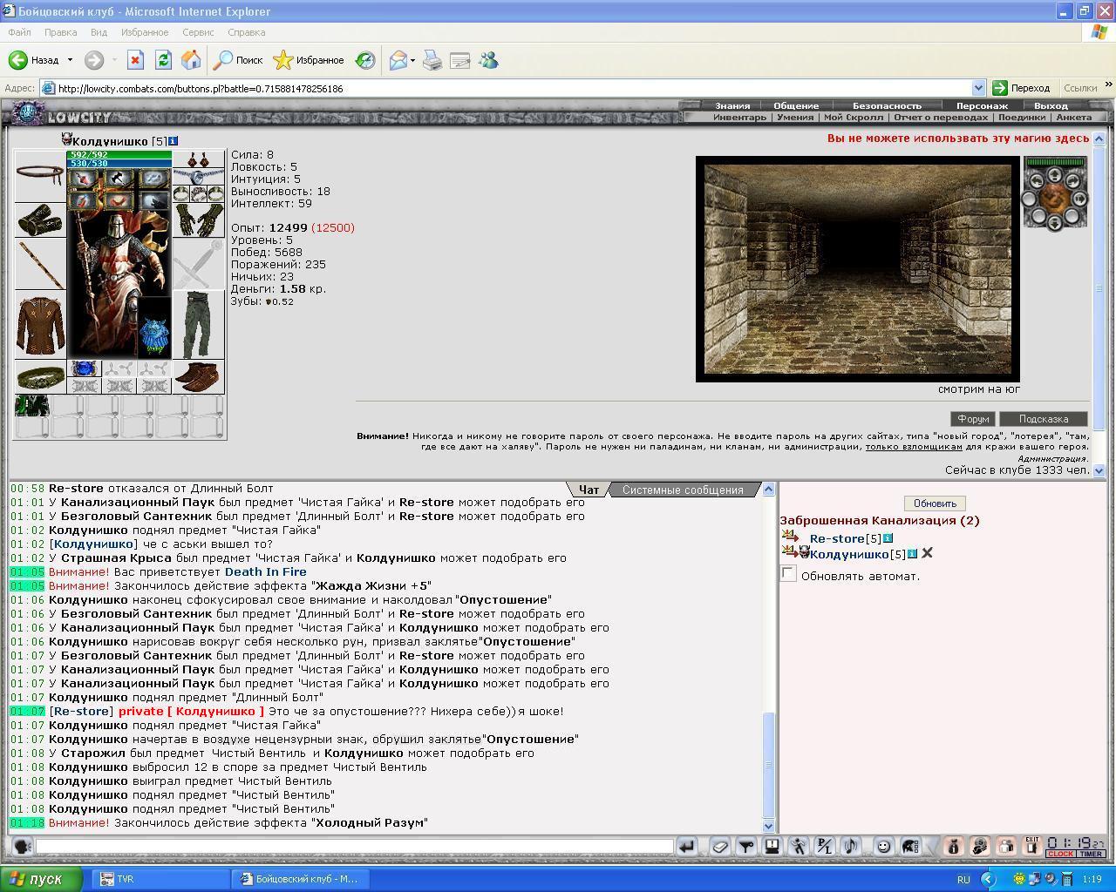Click the пуск Start button
This screenshot has width=1116, height=892.
point(42,879)
